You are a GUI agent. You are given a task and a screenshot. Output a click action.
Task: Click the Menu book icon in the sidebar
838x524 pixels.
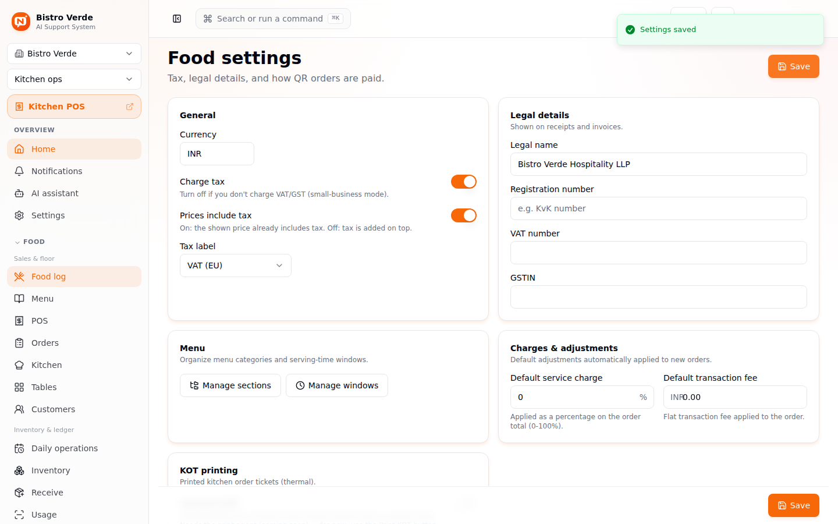click(x=19, y=299)
